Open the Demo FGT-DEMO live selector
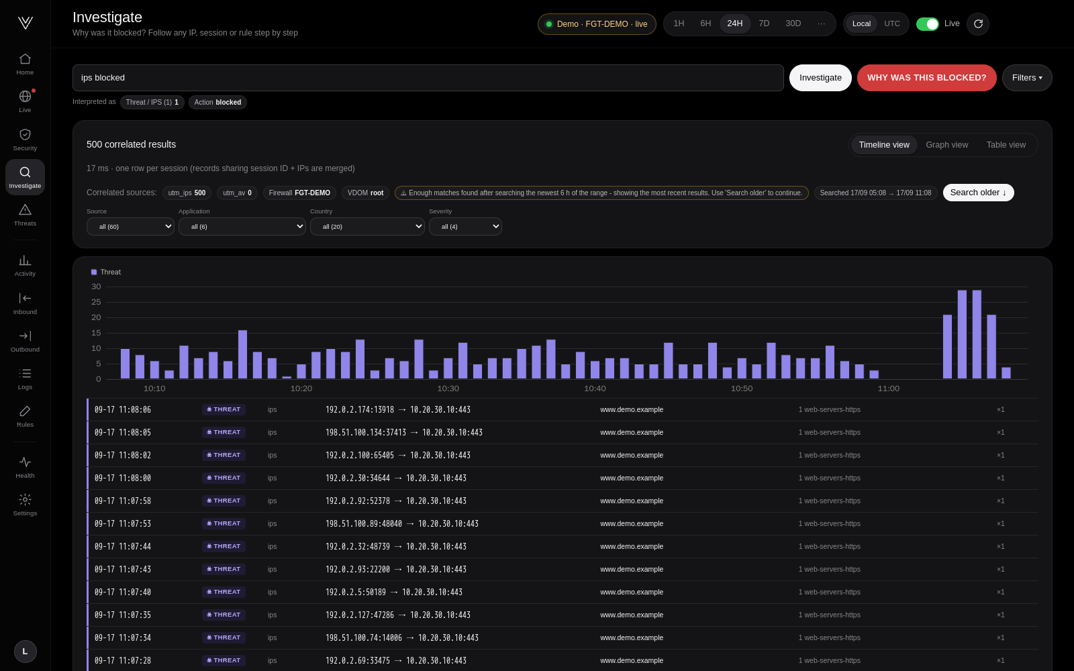The width and height of the screenshot is (1074, 671). coord(597,24)
